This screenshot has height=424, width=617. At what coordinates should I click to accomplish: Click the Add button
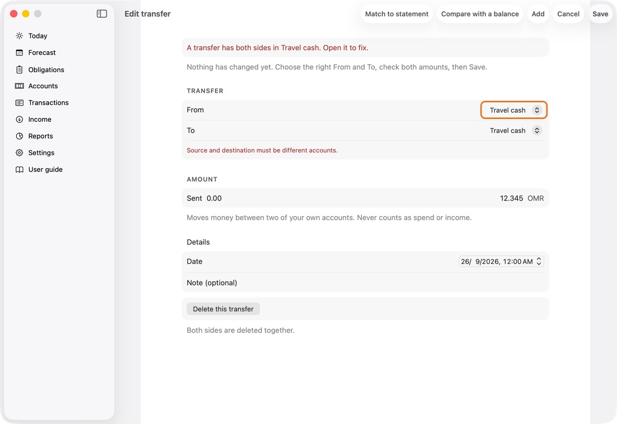[x=538, y=14]
